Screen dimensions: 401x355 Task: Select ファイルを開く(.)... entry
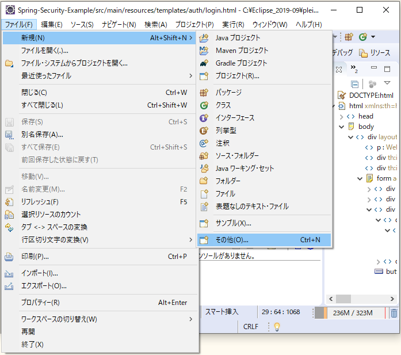tap(100, 51)
